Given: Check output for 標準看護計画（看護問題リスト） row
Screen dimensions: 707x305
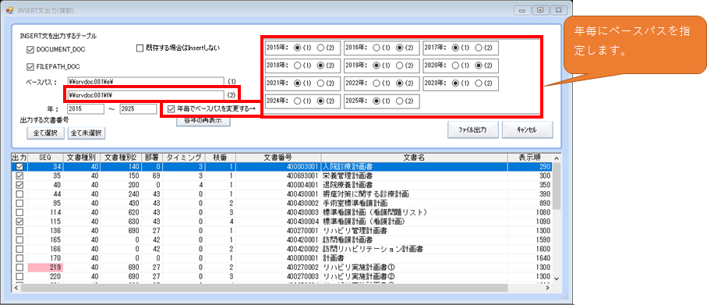Looking at the screenshot, I should coord(19,212).
